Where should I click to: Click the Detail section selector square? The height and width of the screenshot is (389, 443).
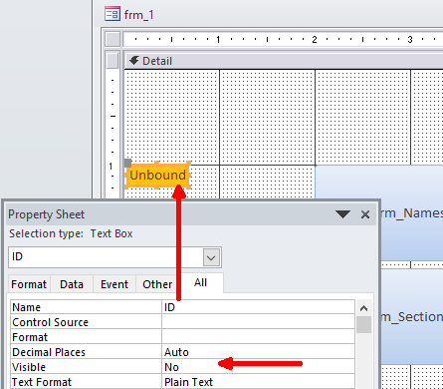pos(112,61)
